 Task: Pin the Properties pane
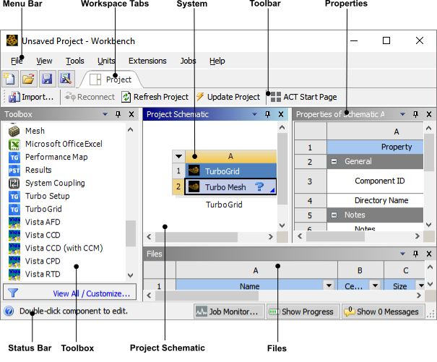coord(415,114)
